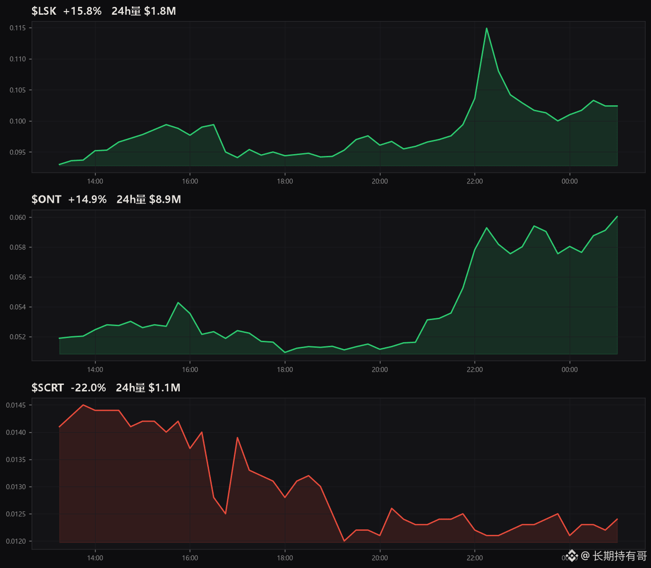Viewport: 651px width, 568px height.
Task: Click the SCRT line's highest peak at 0.0145
Action: 83,405
